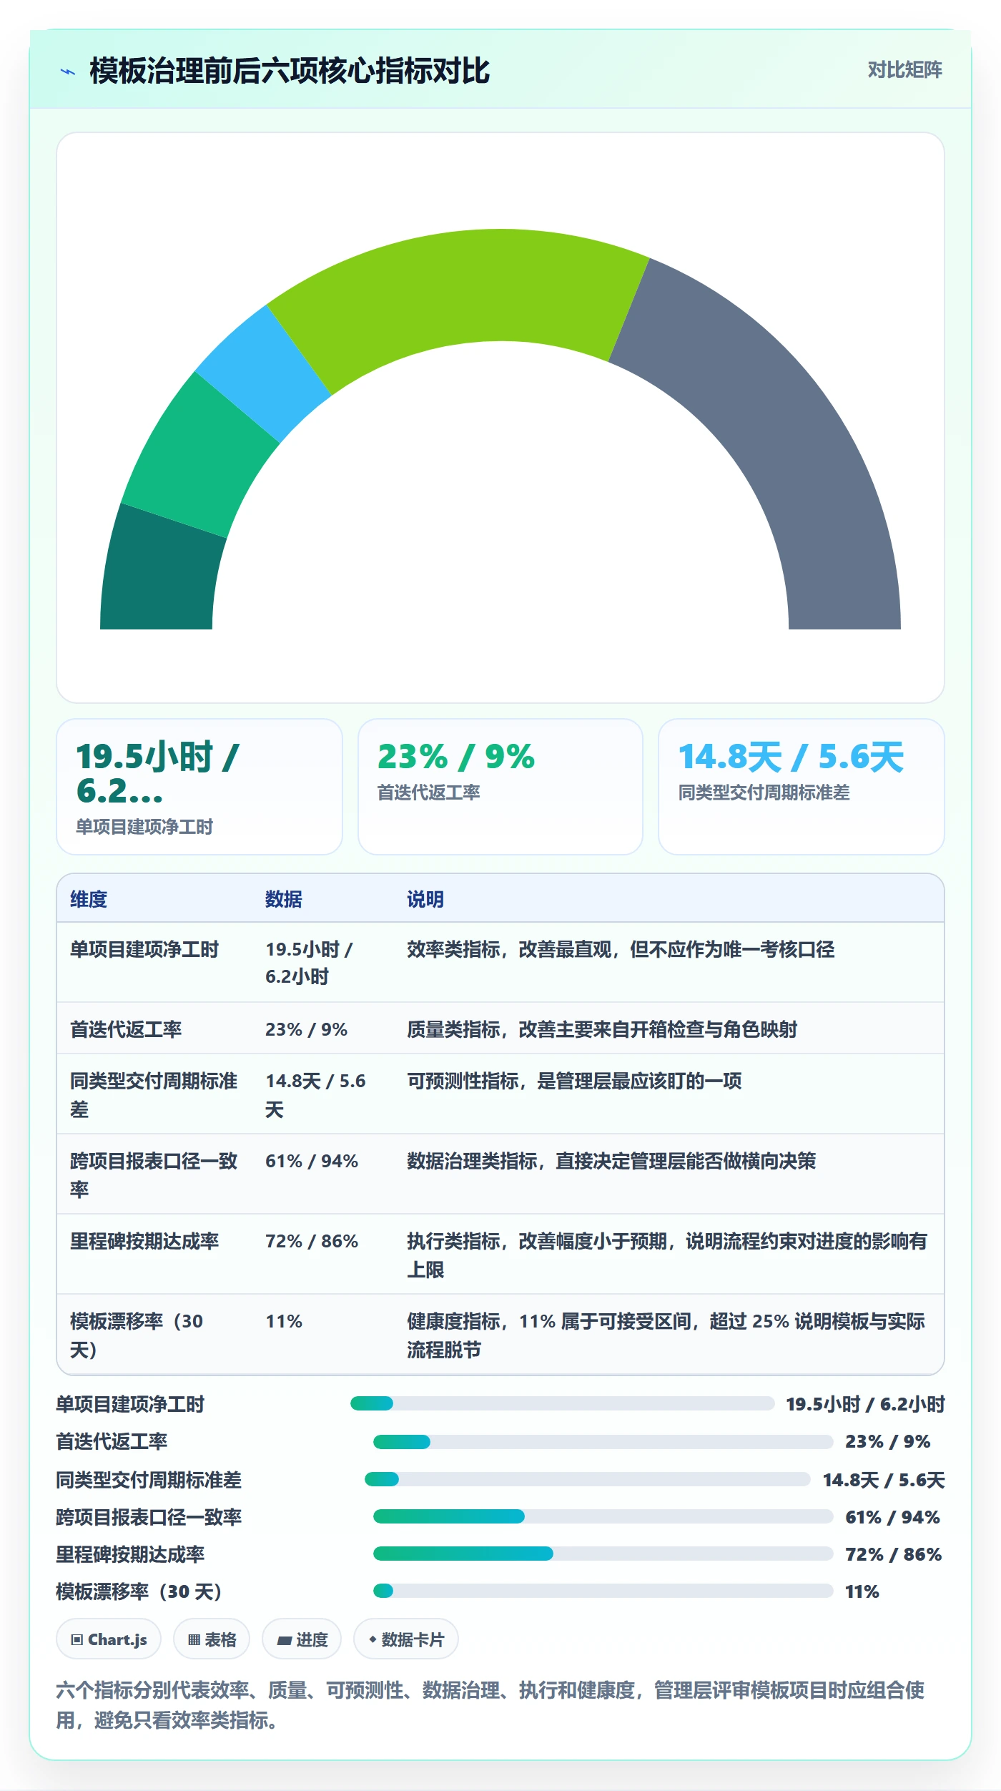Click the "对比矩阵" label in the header
The height and width of the screenshot is (1791, 1001).
904,70
